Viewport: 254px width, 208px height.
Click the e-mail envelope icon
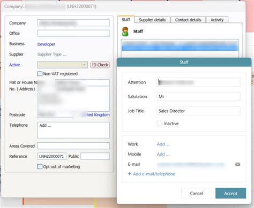coord(237,164)
